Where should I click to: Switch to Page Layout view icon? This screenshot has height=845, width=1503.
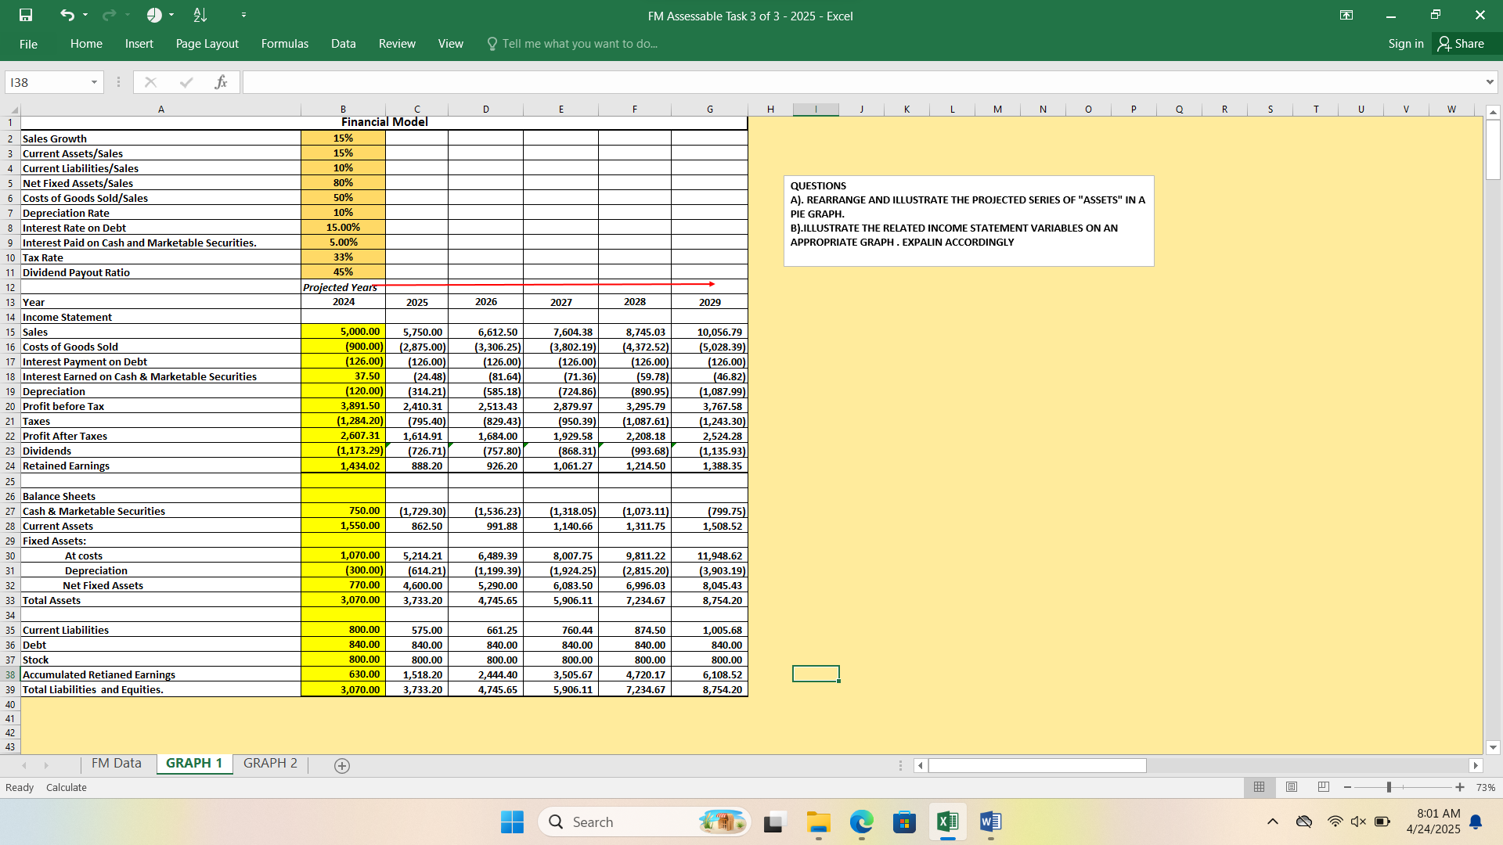click(1291, 787)
